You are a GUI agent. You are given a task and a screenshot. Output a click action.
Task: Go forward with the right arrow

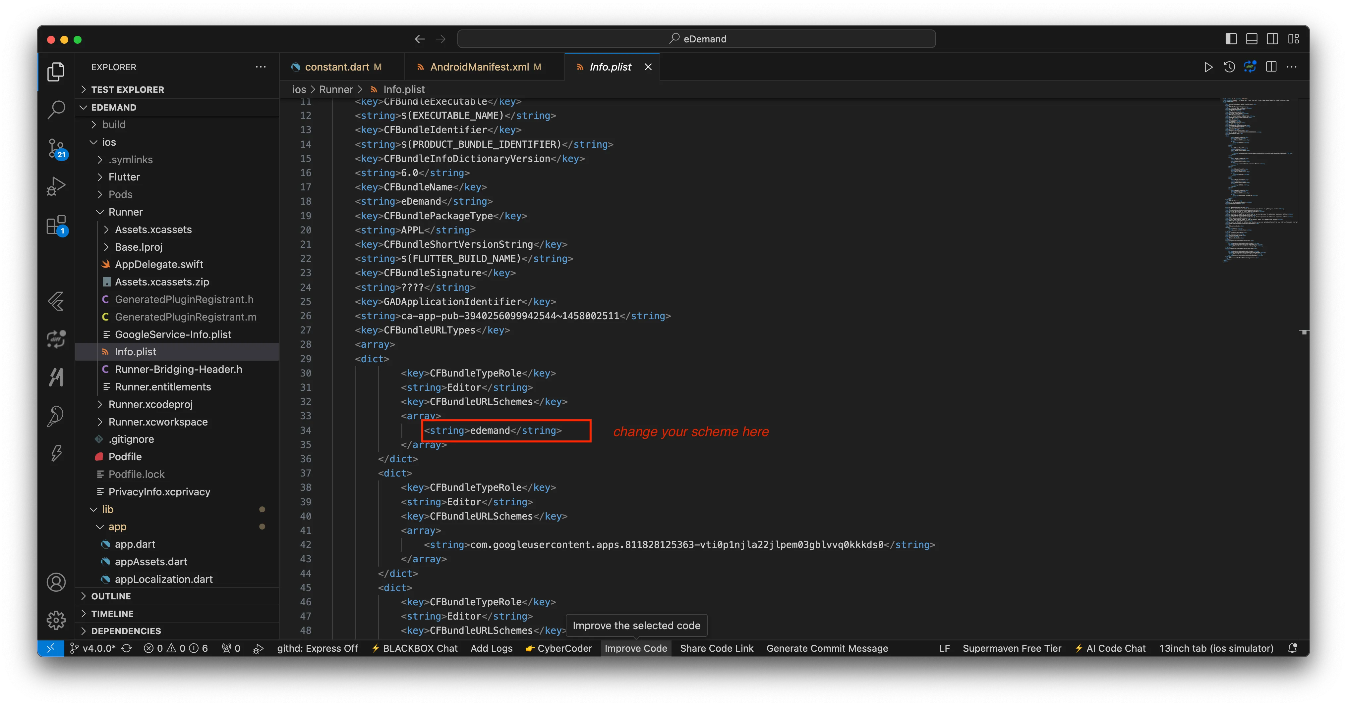coord(441,39)
